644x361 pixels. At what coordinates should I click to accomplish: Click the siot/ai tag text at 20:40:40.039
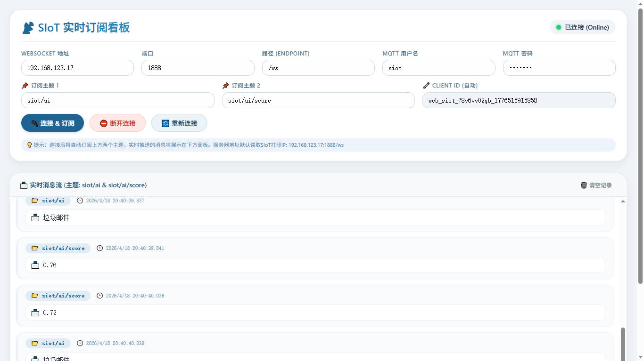53,343
